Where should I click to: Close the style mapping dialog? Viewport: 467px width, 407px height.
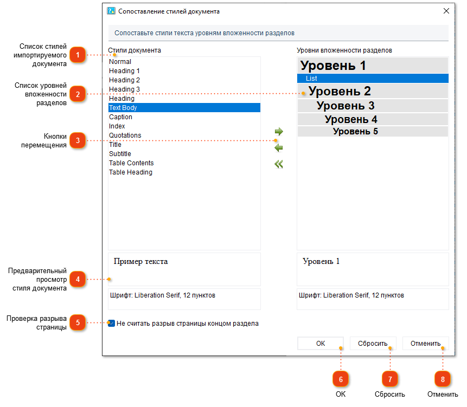tap(446, 11)
